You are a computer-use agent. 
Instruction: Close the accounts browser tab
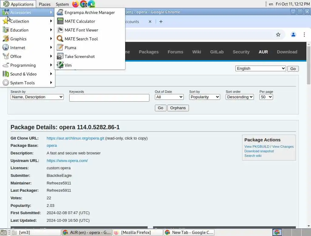coord(150,22)
